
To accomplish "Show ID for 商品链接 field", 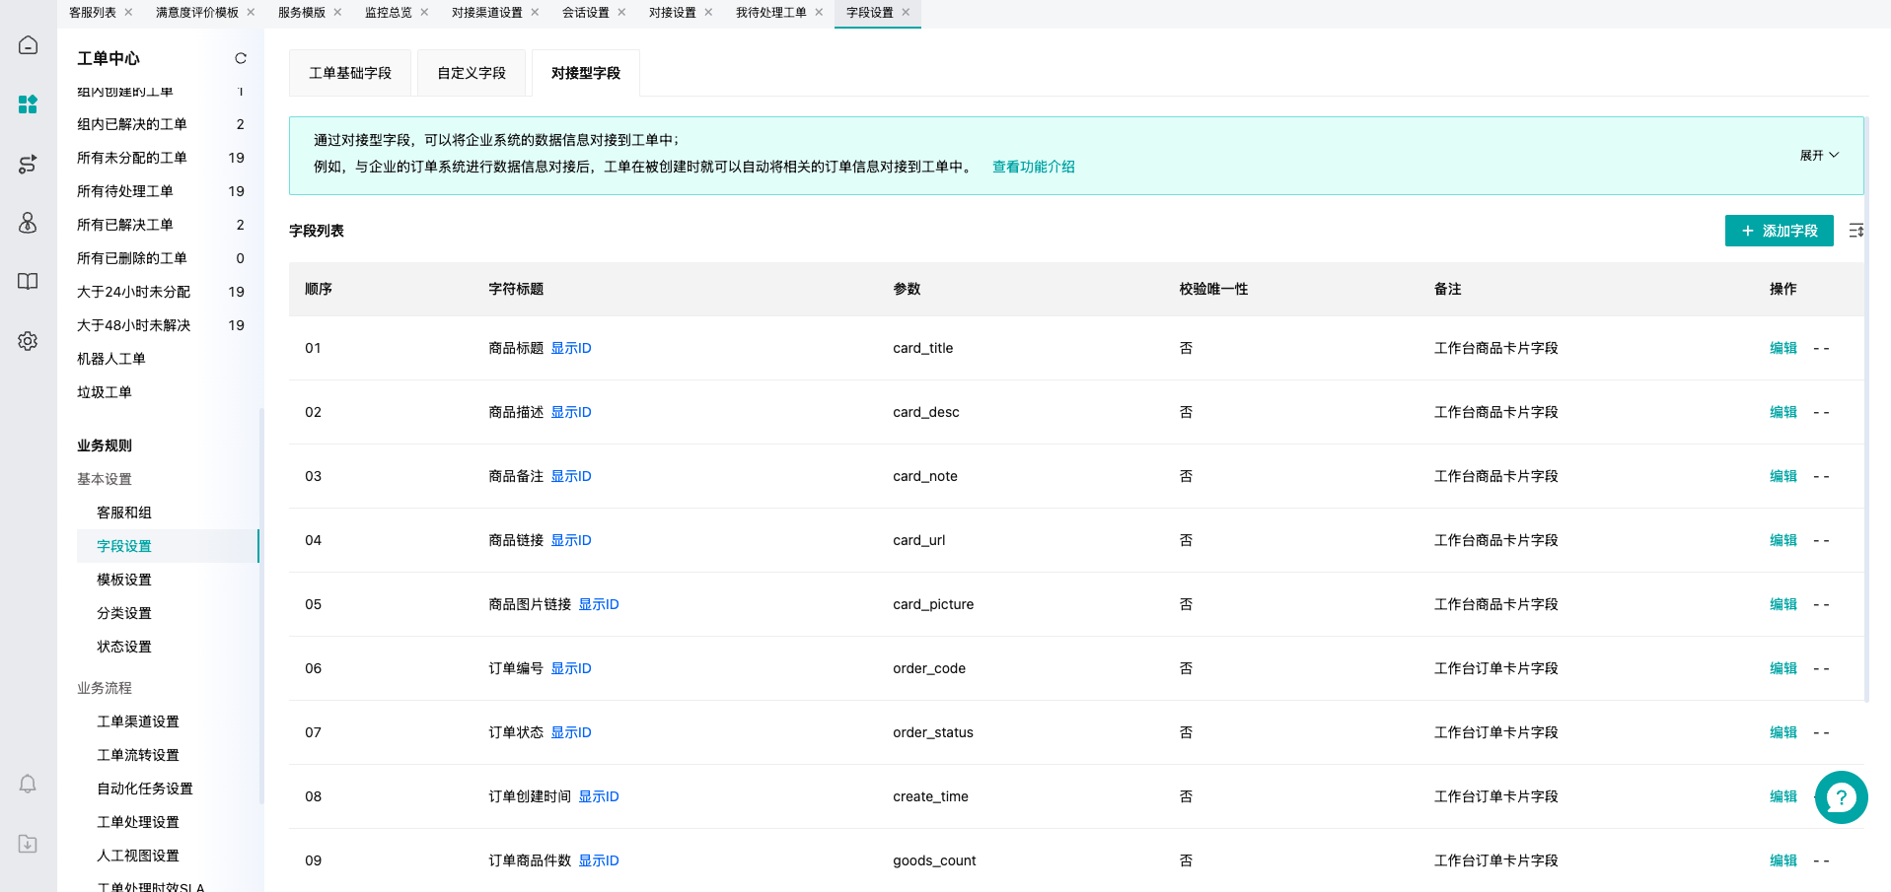I will (571, 540).
